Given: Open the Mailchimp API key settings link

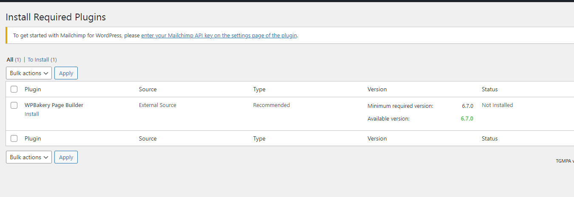Looking at the screenshot, I should pyautogui.click(x=219, y=35).
